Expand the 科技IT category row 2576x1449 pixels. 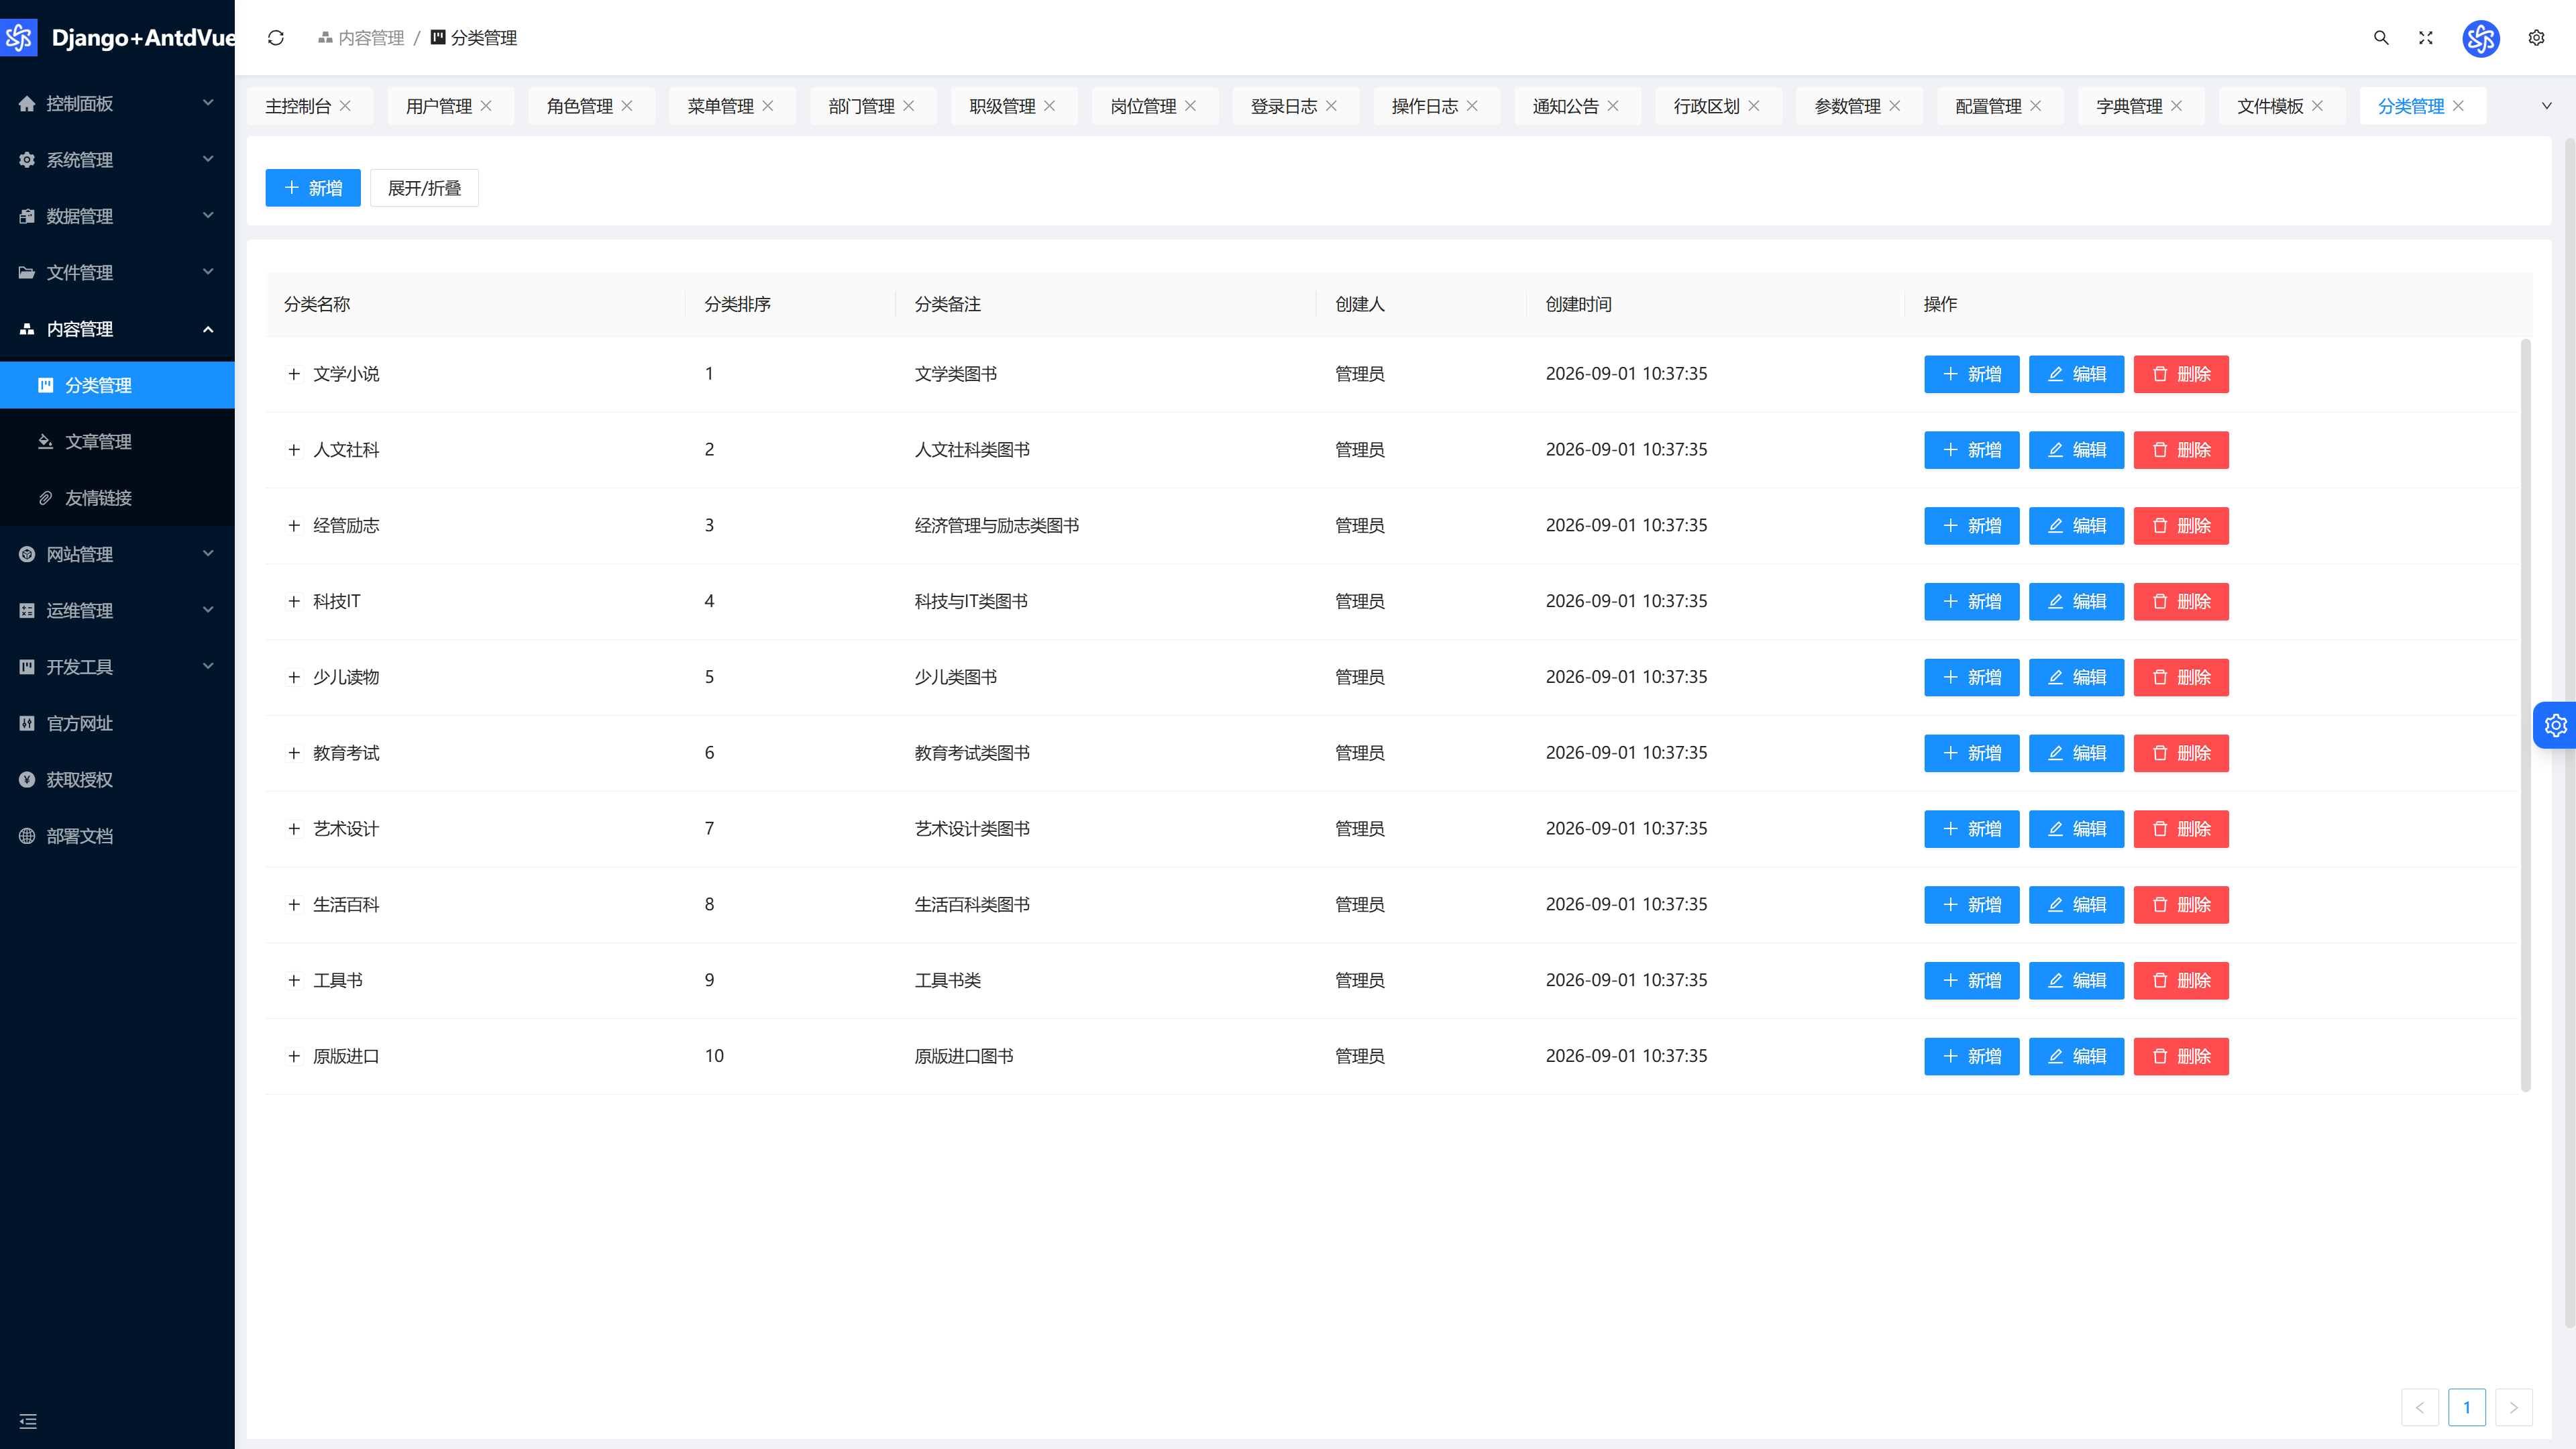tap(294, 601)
